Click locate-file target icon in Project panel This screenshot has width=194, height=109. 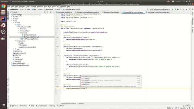tap(45, 12)
